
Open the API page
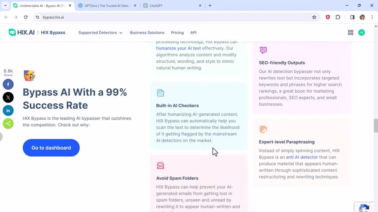tap(193, 33)
